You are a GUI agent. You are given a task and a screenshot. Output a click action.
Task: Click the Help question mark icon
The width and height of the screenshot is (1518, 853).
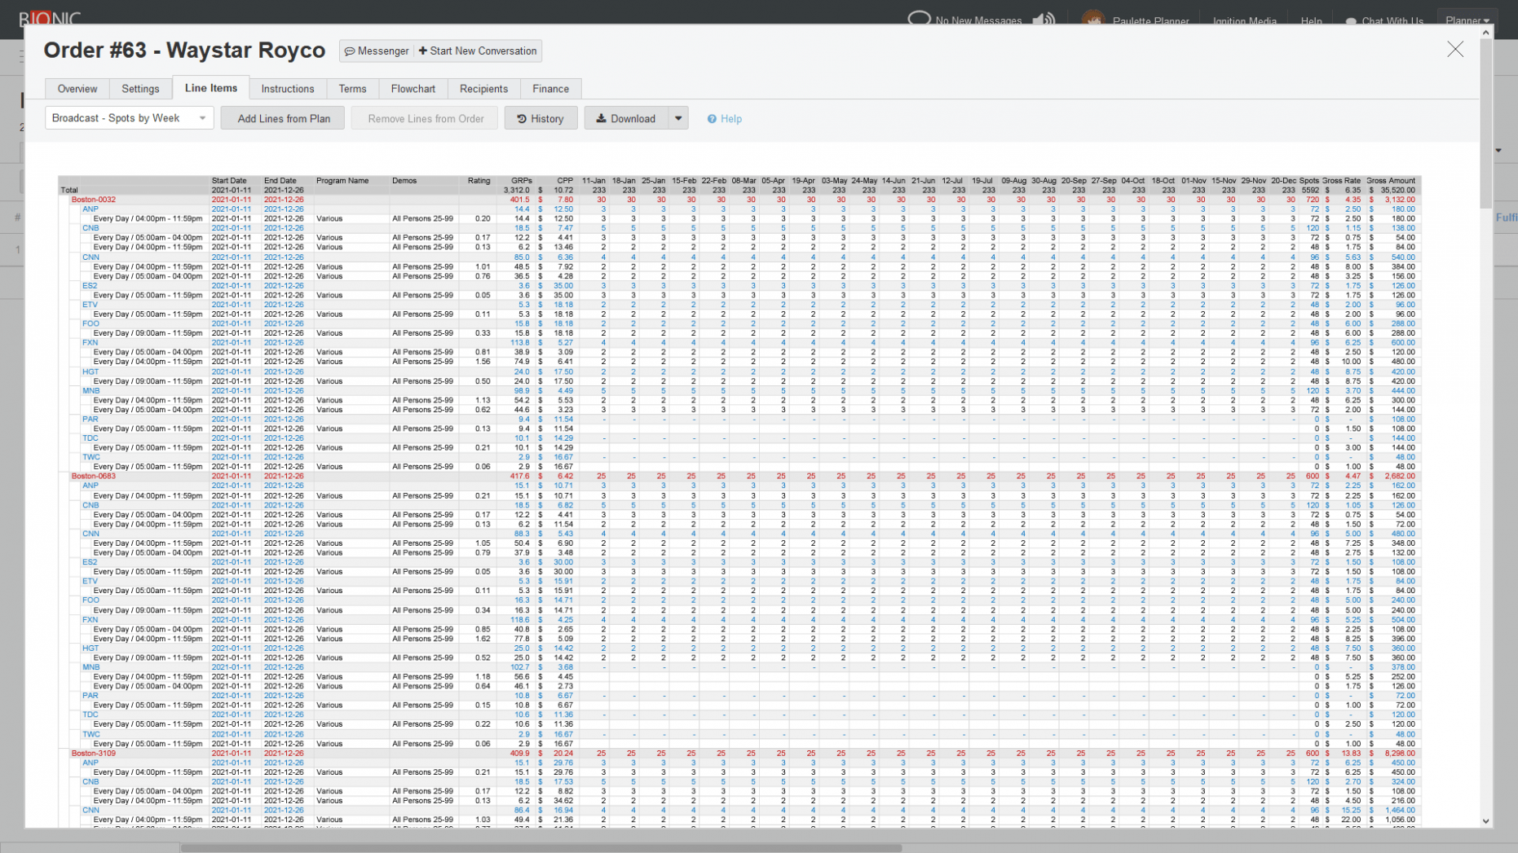pos(712,119)
